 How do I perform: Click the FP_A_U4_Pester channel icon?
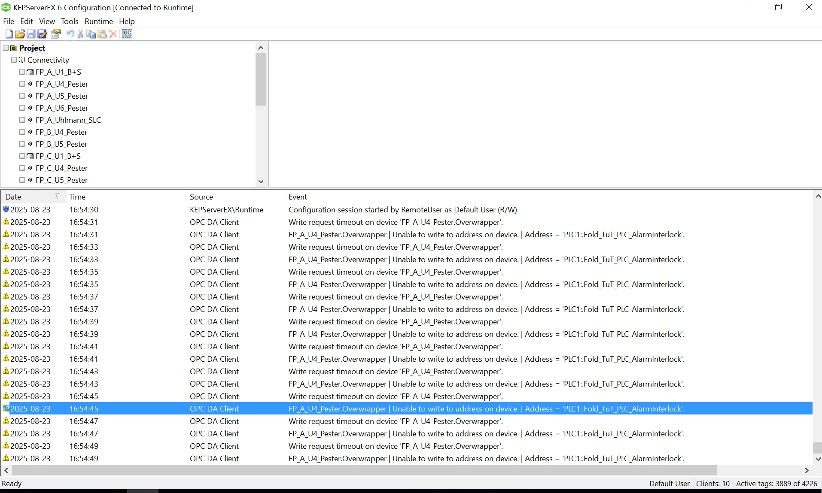click(30, 84)
